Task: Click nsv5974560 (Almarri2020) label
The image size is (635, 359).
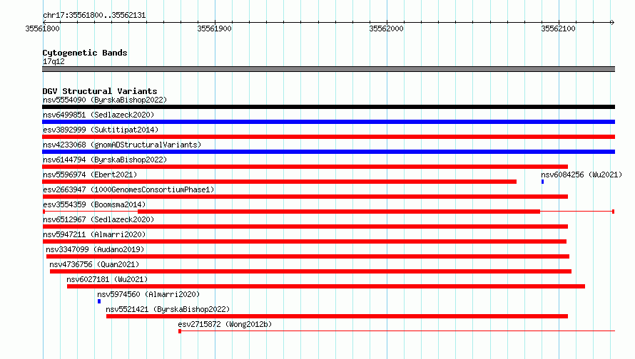Action: pyautogui.click(x=148, y=294)
